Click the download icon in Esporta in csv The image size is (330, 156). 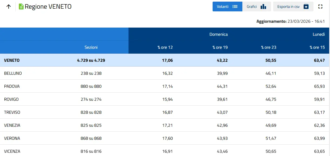306,7
